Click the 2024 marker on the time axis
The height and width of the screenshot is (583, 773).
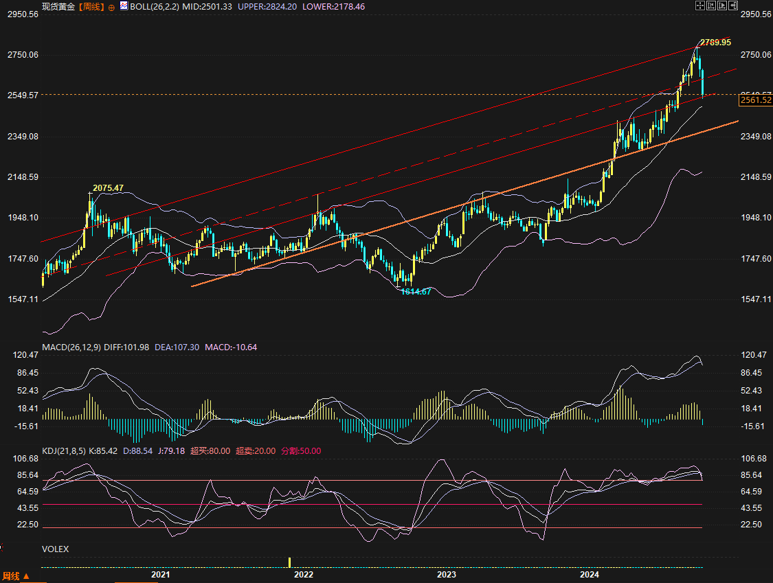coord(590,574)
